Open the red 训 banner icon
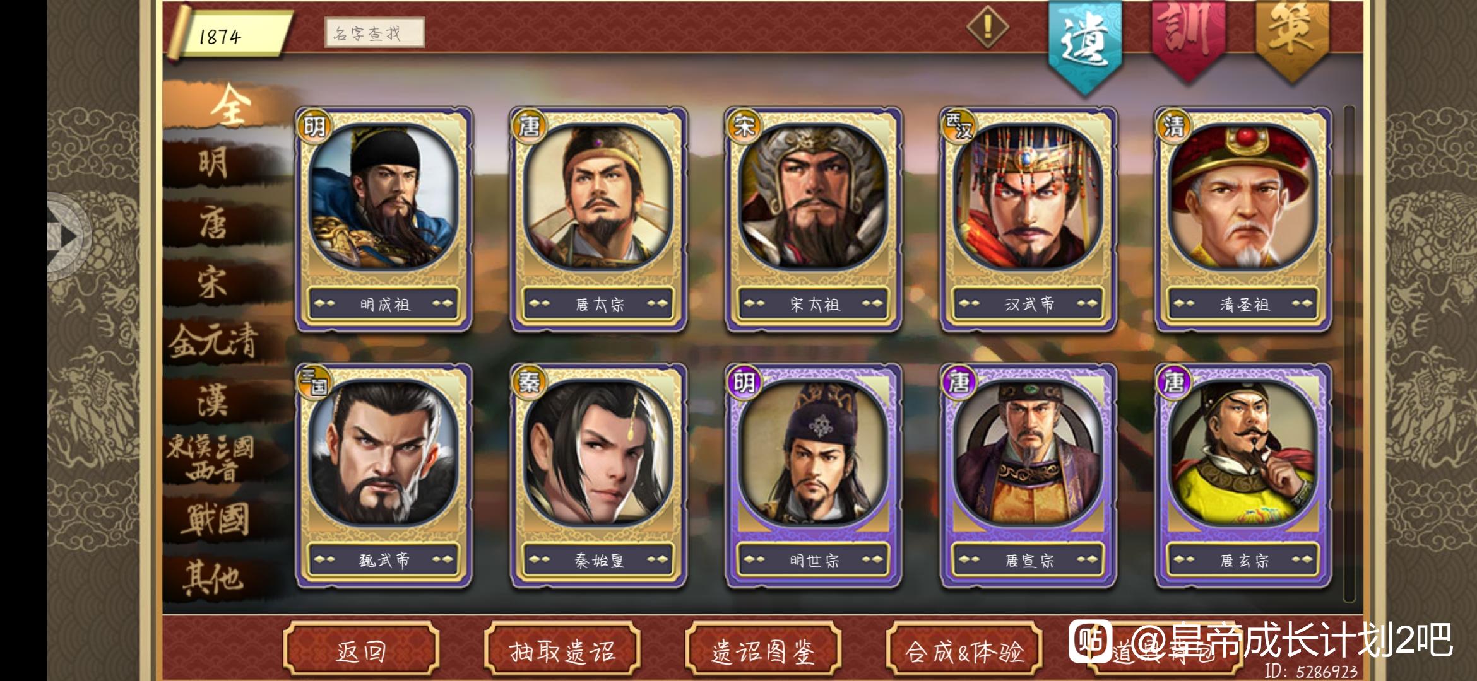Screen dimensions: 1477x681 click(x=1189, y=38)
